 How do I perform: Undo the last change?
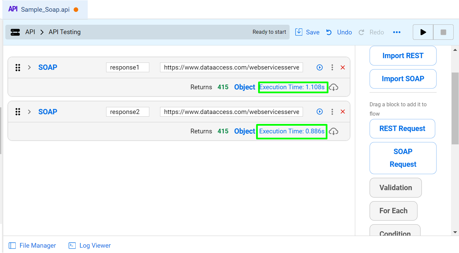339,32
